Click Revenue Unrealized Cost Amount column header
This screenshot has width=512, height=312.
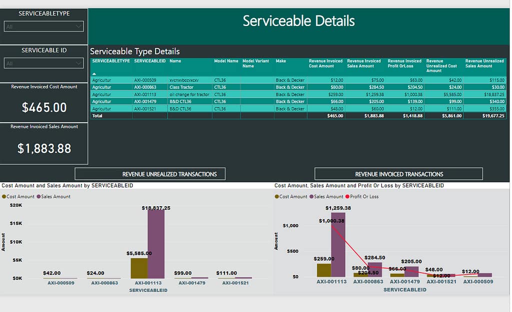point(441,65)
